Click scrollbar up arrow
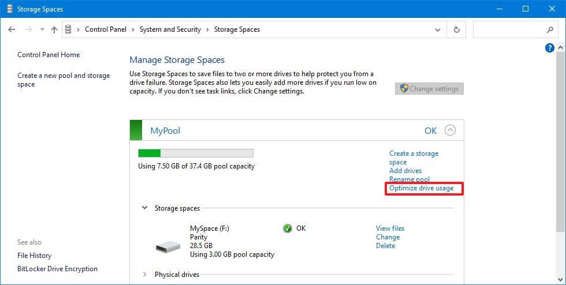Viewport: 566px width, 285px height. coord(560,48)
